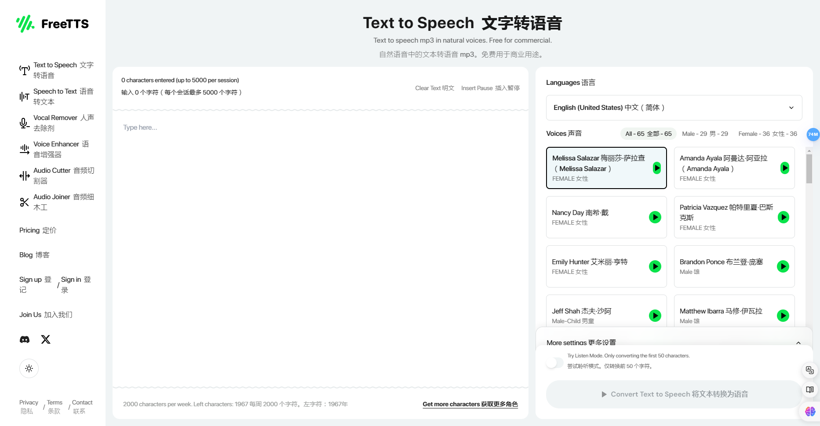The width and height of the screenshot is (820, 426).
Task: Open the Discord icon link
Action: point(25,339)
